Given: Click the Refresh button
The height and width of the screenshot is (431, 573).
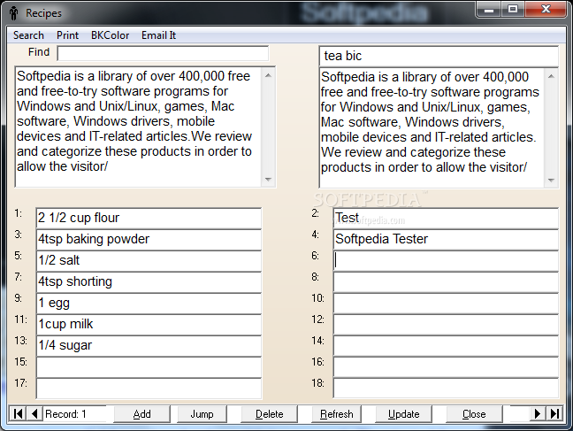Looking at the screenshot, I should tap(337, 414).
